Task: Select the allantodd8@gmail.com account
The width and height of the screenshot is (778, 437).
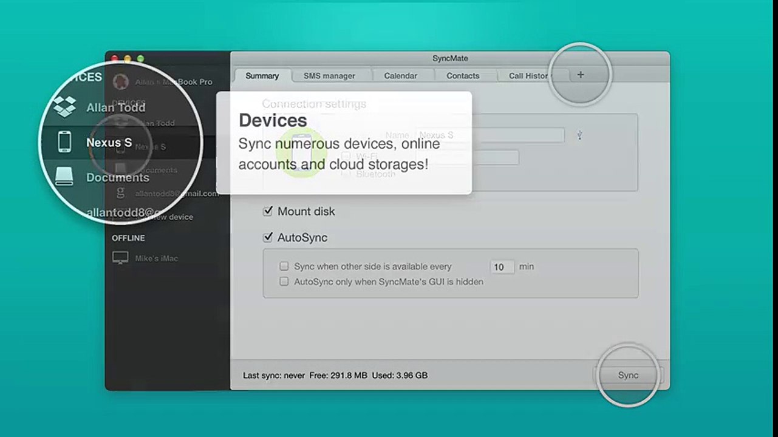Action: click(x=177, y=193)
